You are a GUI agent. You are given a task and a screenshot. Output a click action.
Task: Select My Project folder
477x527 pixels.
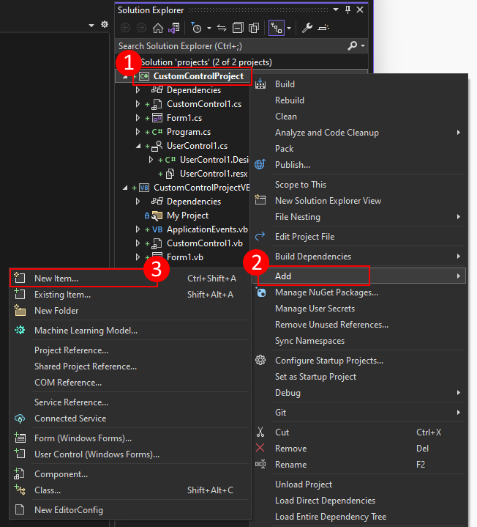(187, 215)
